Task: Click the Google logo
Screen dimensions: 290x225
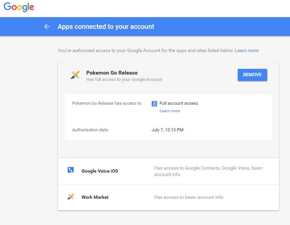Action: 19,7
